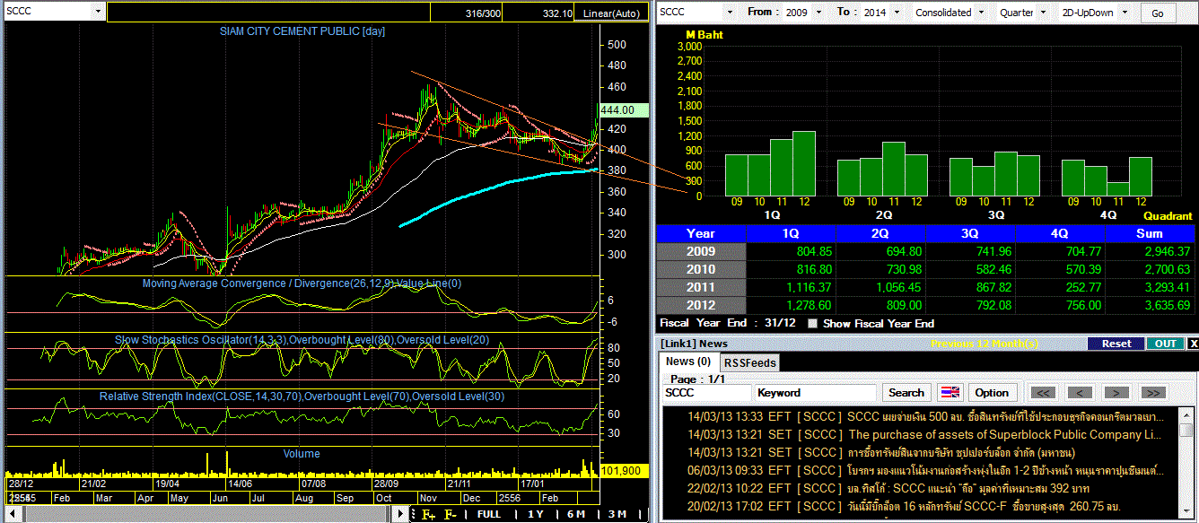Open the From year 2009 dropdown
Viewport: 1199px width, 523px height.
tap(818, 13)
